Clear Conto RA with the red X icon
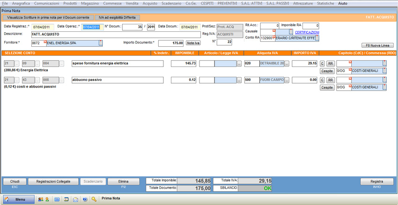398x205 pixels. pos(274,36)
